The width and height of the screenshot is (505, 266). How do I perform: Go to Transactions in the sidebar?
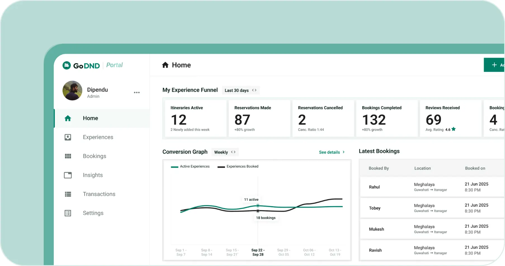click(x=99, y=194)
